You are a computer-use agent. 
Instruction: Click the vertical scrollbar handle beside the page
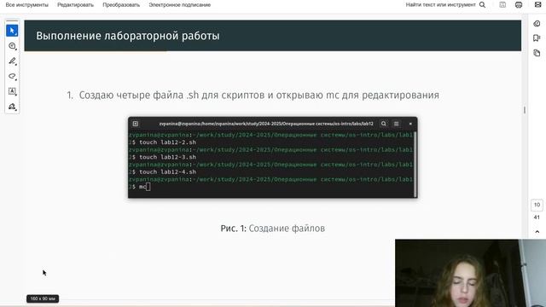coord(525,110)
